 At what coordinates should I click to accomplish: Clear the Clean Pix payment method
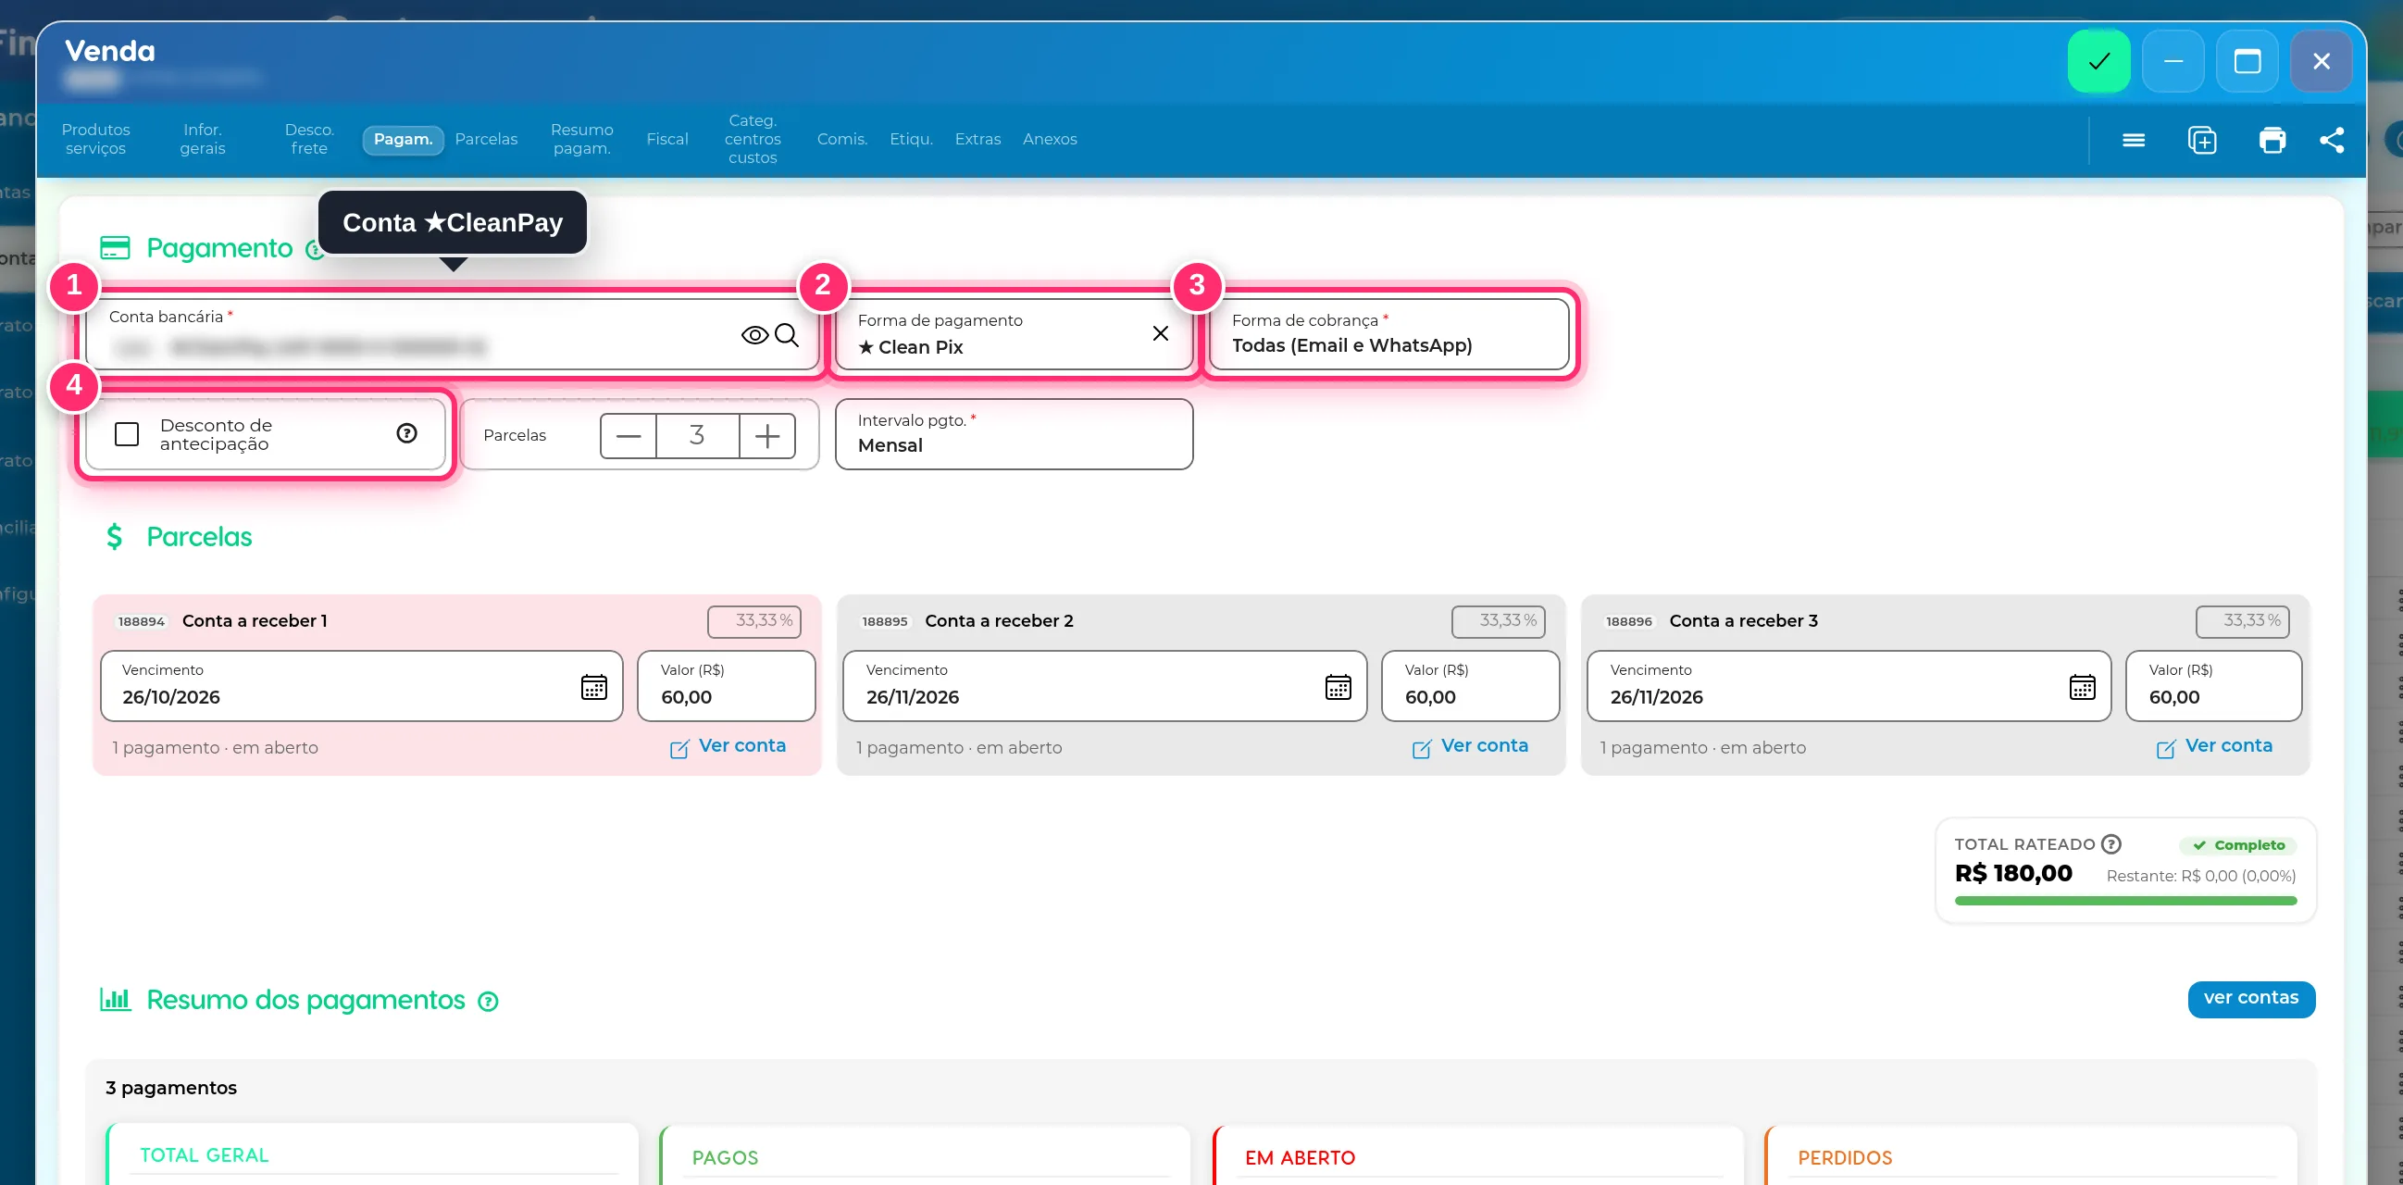1161,333
